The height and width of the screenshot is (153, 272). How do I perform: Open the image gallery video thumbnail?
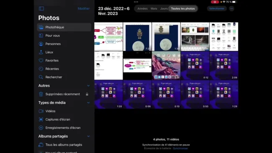click(x=195, y=36)
